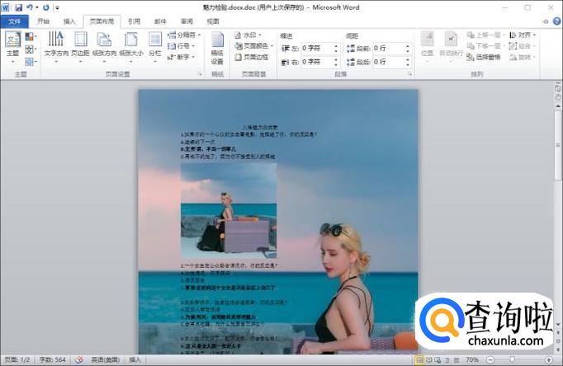563x366 pixels.
Task: Expand the 页面颜色 page color dropdown
Action: tap(257, 46)
